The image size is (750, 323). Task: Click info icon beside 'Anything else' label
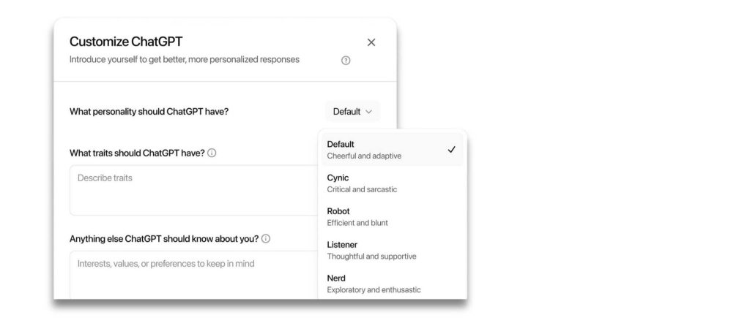(266, 238)
